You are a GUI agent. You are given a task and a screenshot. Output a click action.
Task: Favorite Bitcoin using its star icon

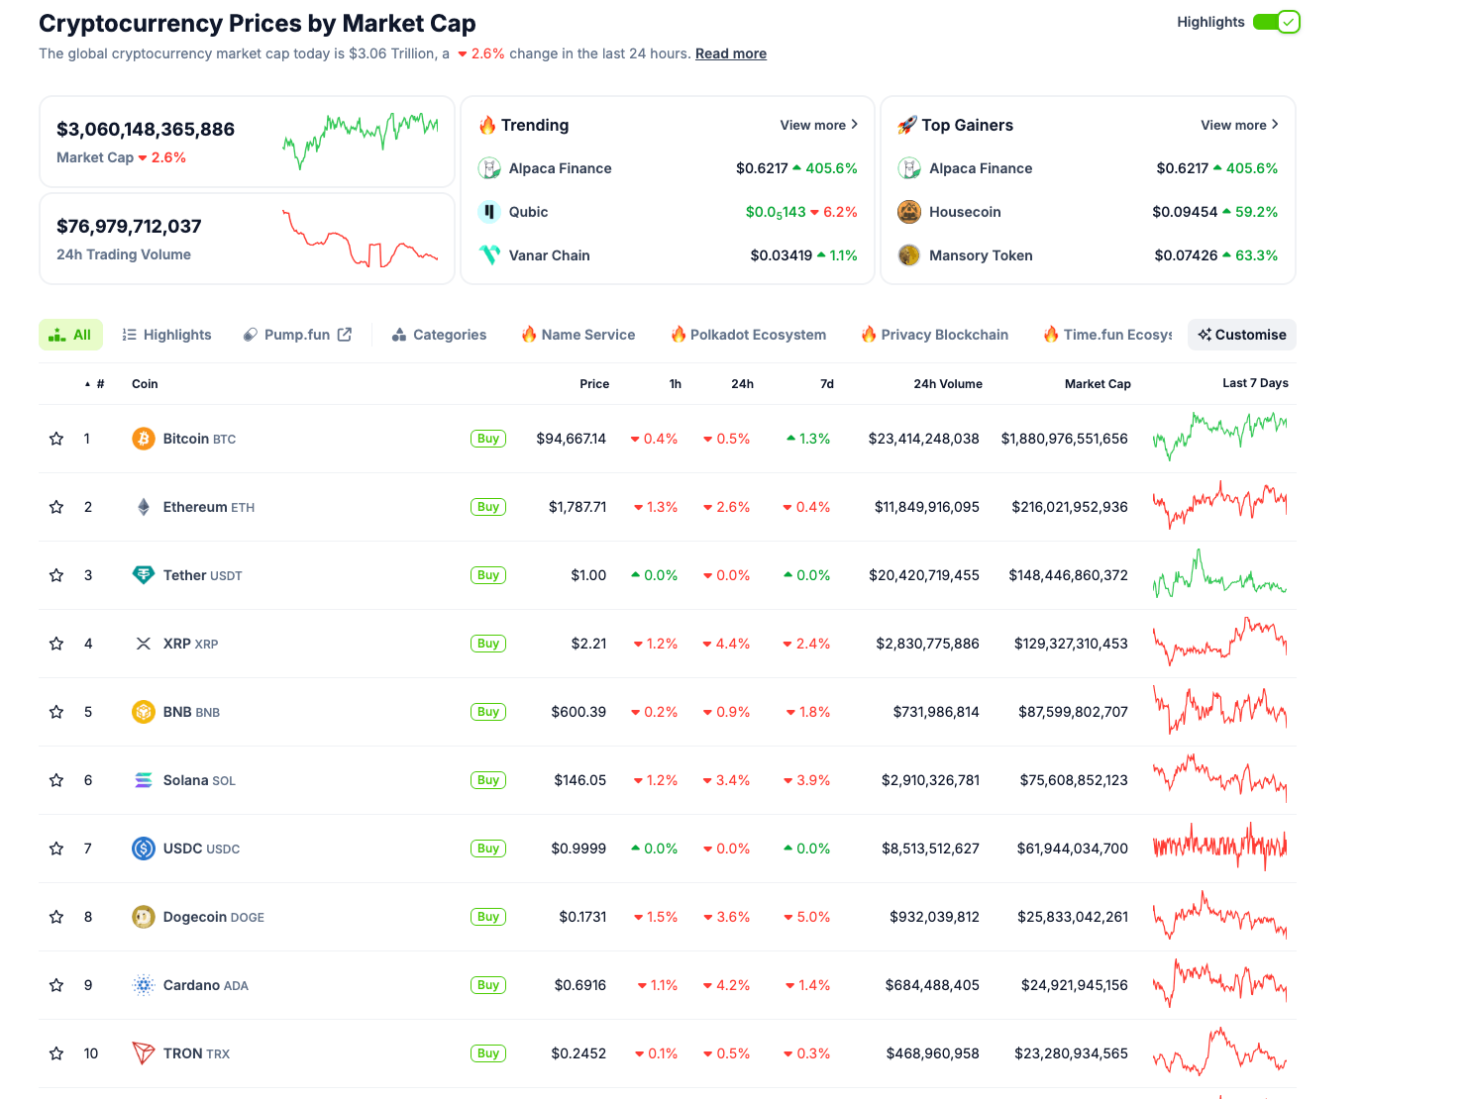55,439
